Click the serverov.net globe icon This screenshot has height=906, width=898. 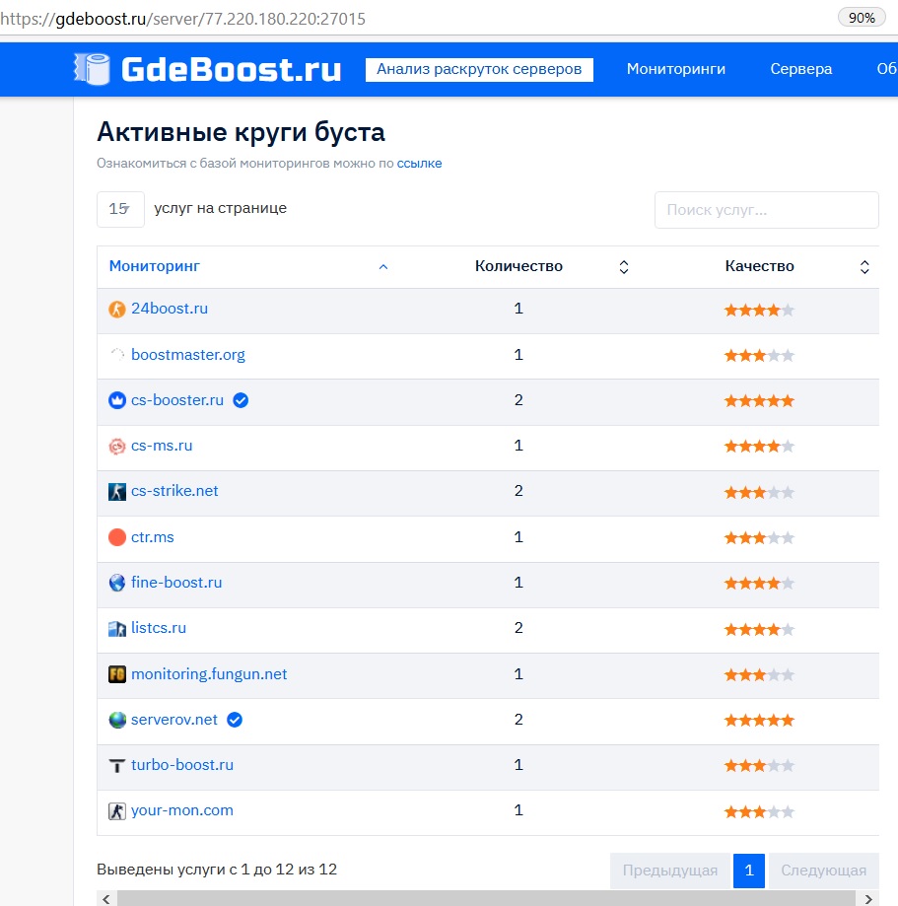117,720
